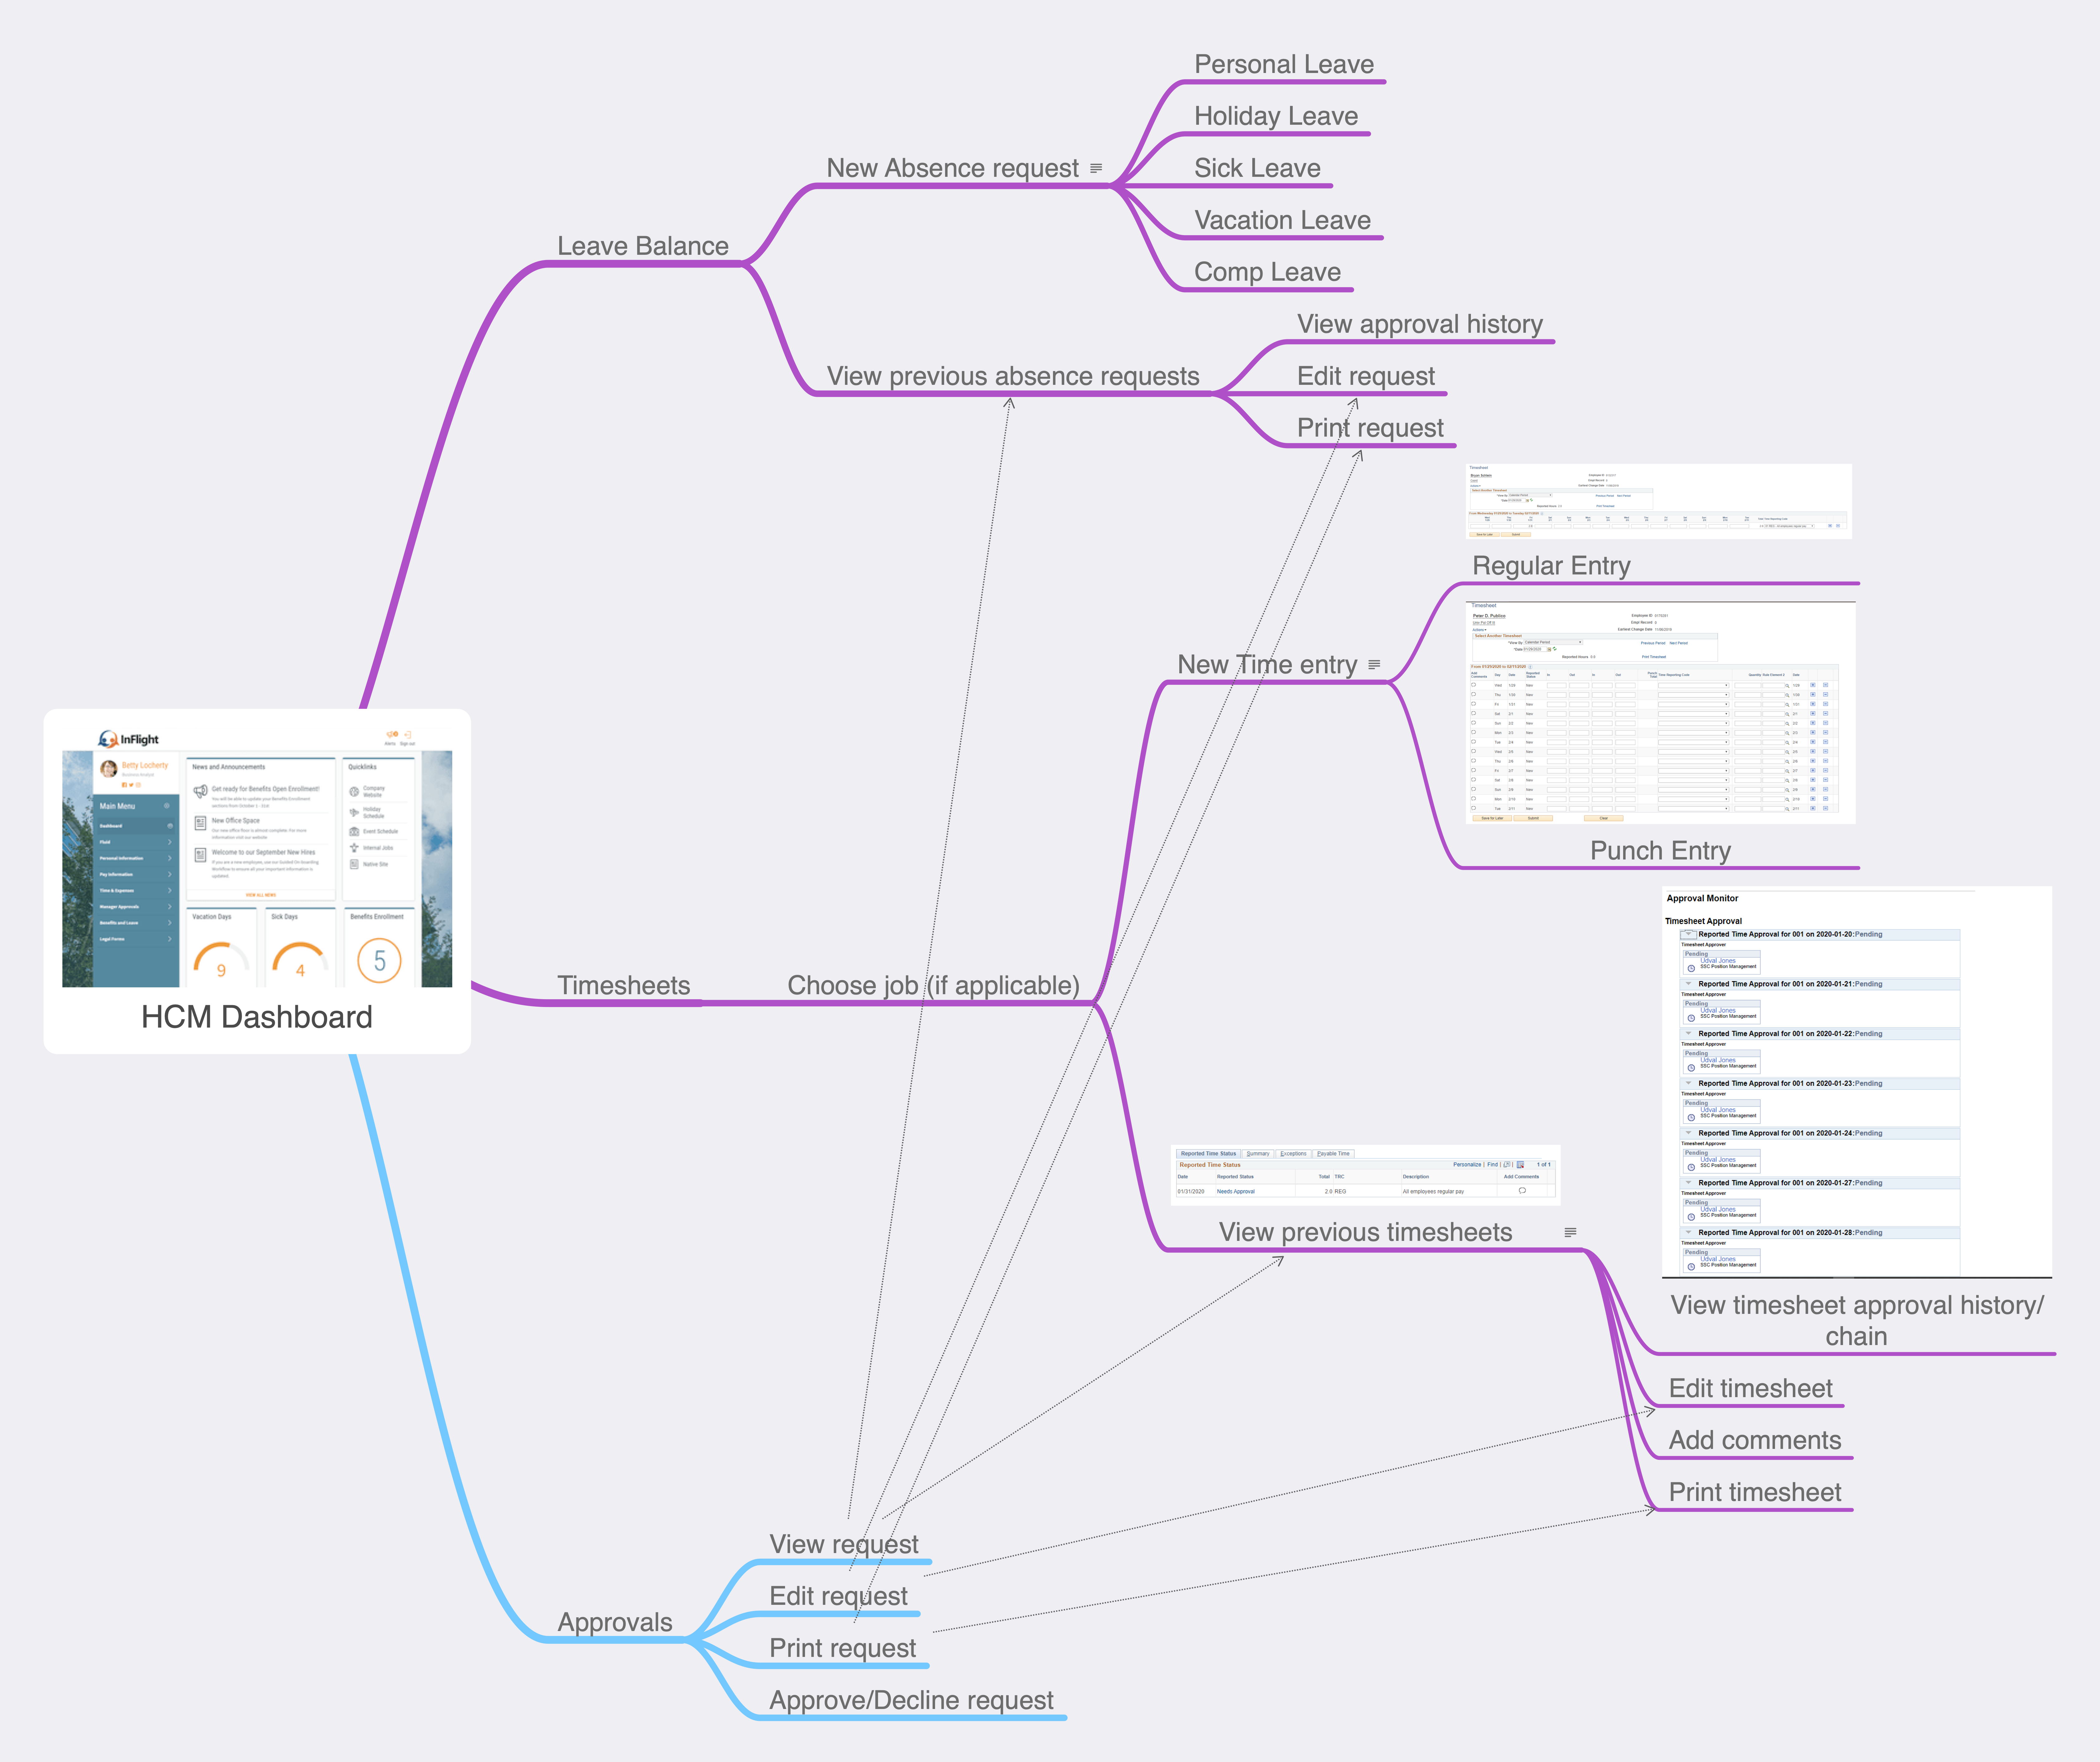Collapse the 2020-01-23 Reported Time Approval section
This screenshot has width=2100, height=1762.
1689,1083
